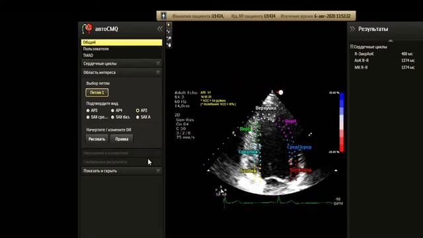Image resolution: width=423 pixels, height=238 pixels.
Task: Click the AoK R-R result row
Action: tap(385, 60)
